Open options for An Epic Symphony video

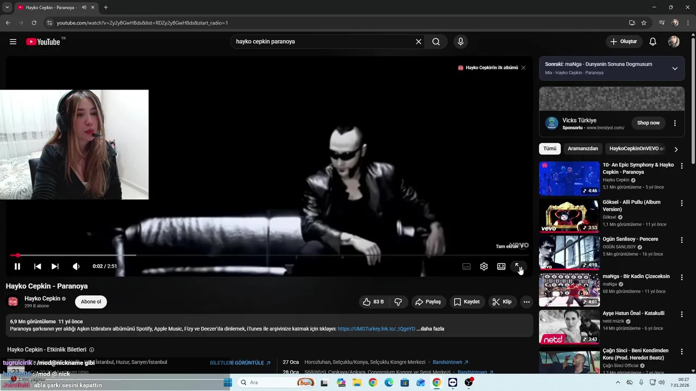coord(682,166)
